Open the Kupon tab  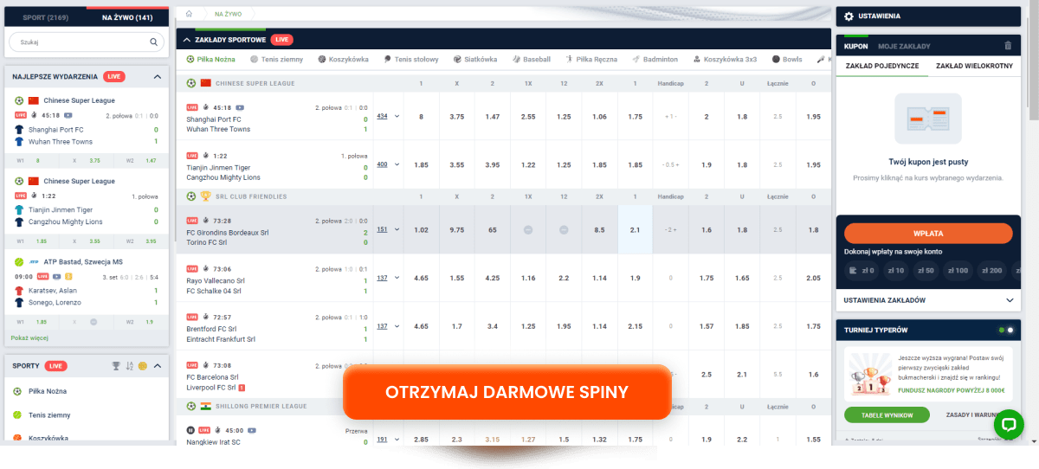pos(855,46)
